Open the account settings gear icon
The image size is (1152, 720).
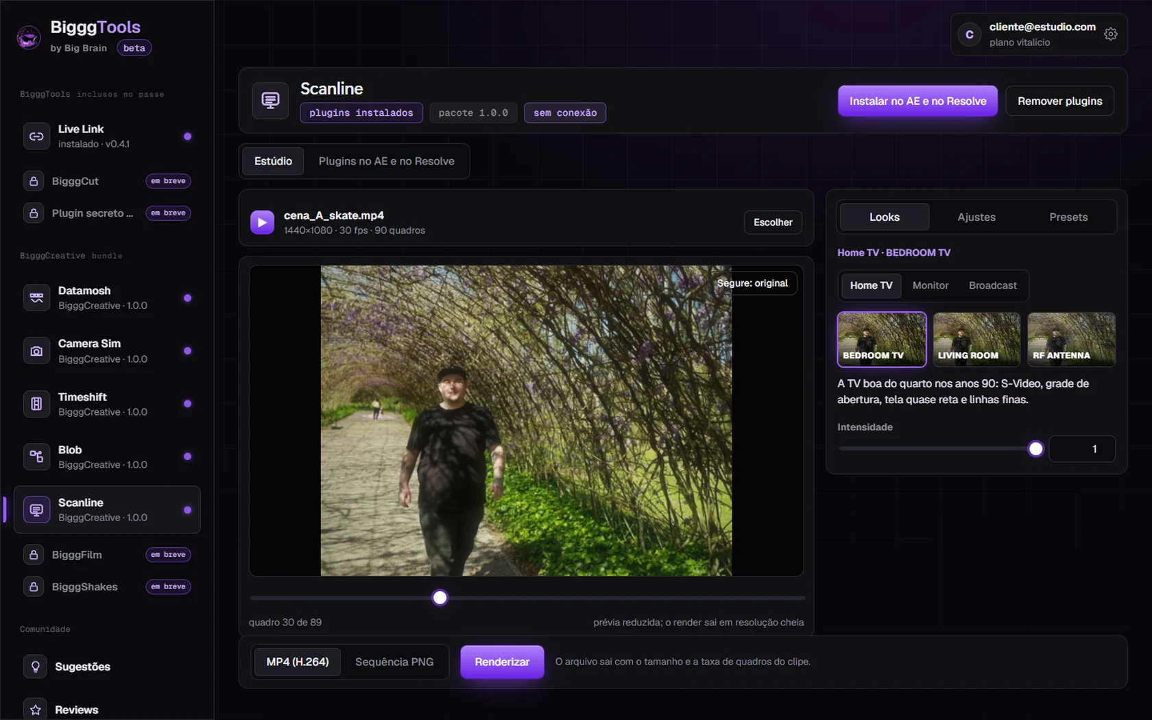1111,34
